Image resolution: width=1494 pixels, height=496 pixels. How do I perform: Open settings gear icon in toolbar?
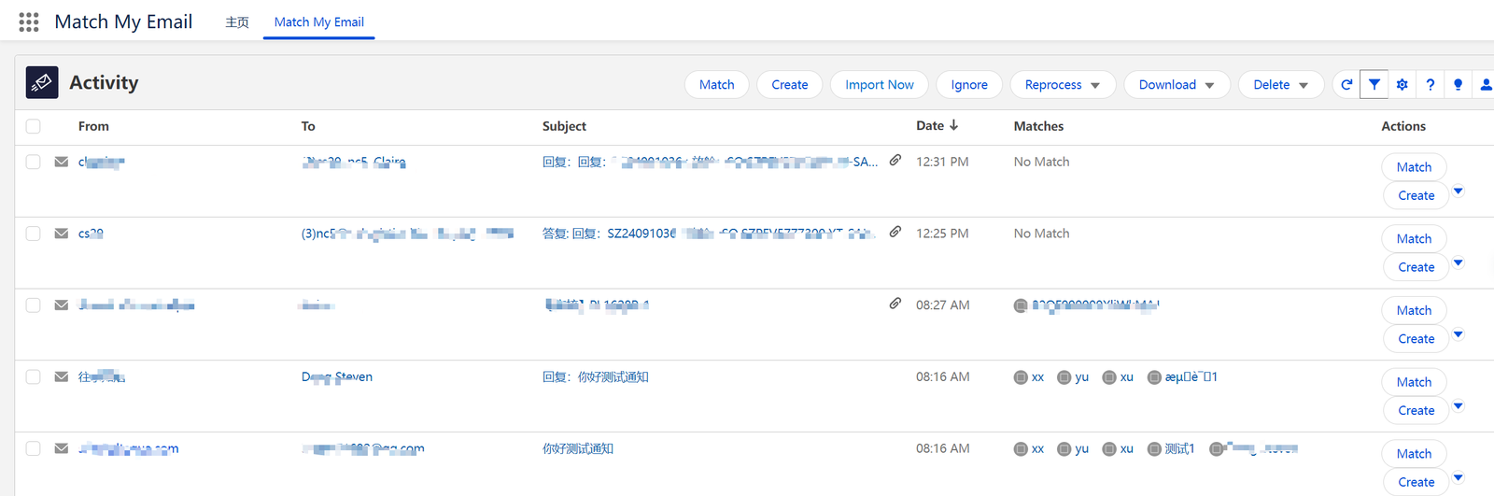[1402, 84]
